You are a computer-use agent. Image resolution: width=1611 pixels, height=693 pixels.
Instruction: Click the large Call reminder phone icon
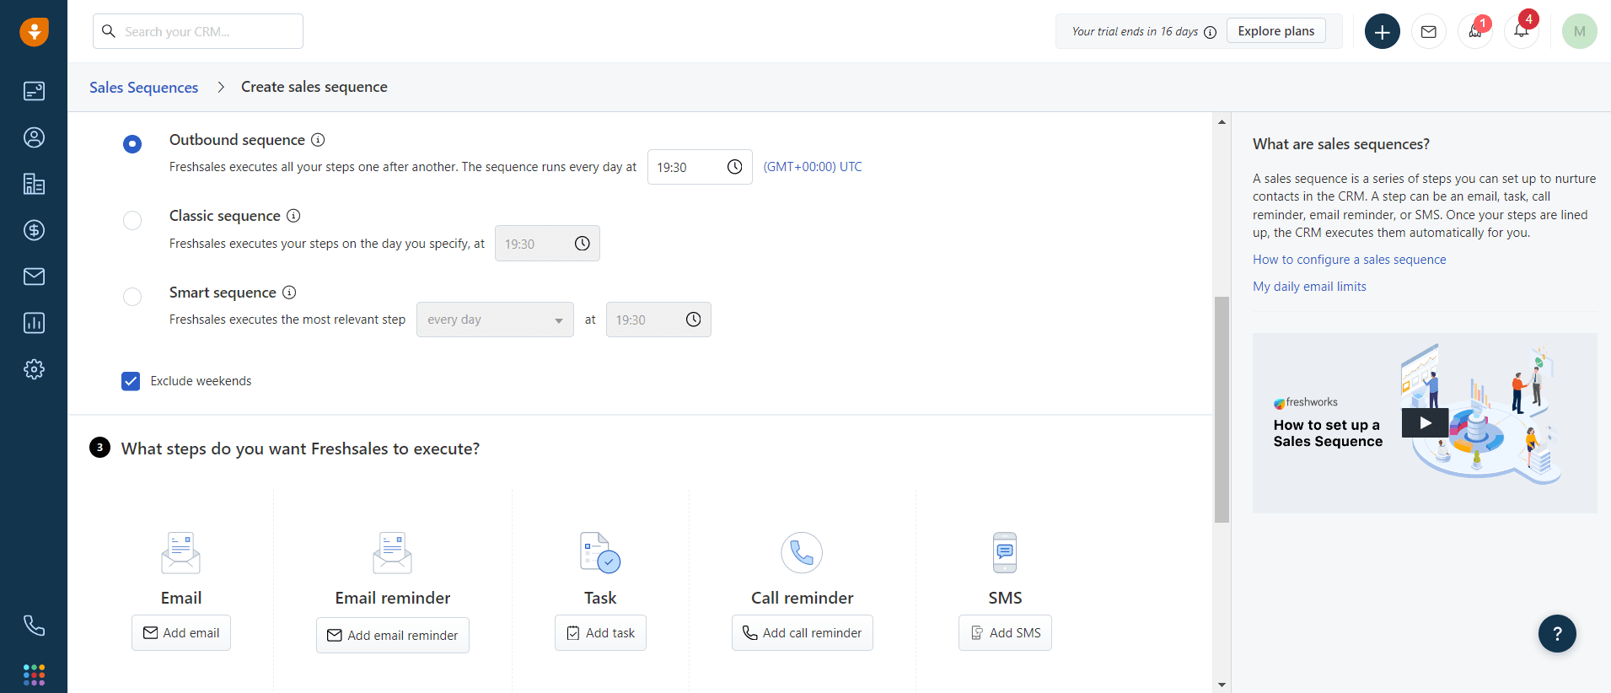(802, 553)
